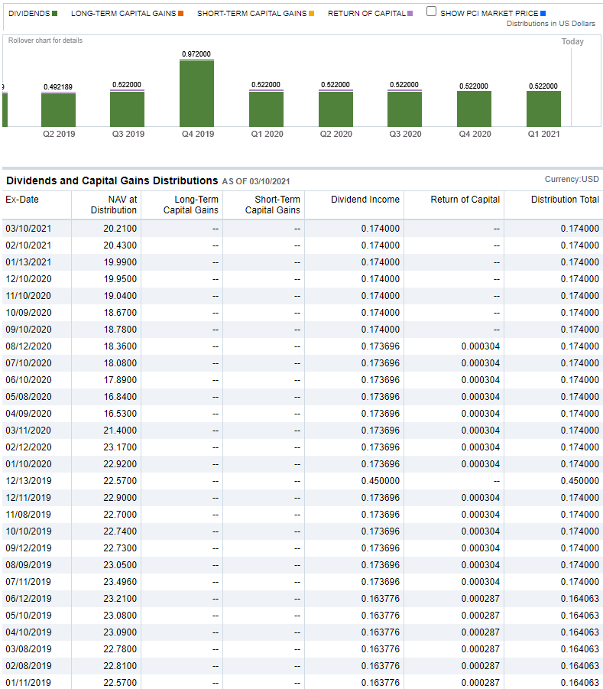The height and width of the screenshot is (689, 603).
Task: Click the Today marker label
Action: 572,42
